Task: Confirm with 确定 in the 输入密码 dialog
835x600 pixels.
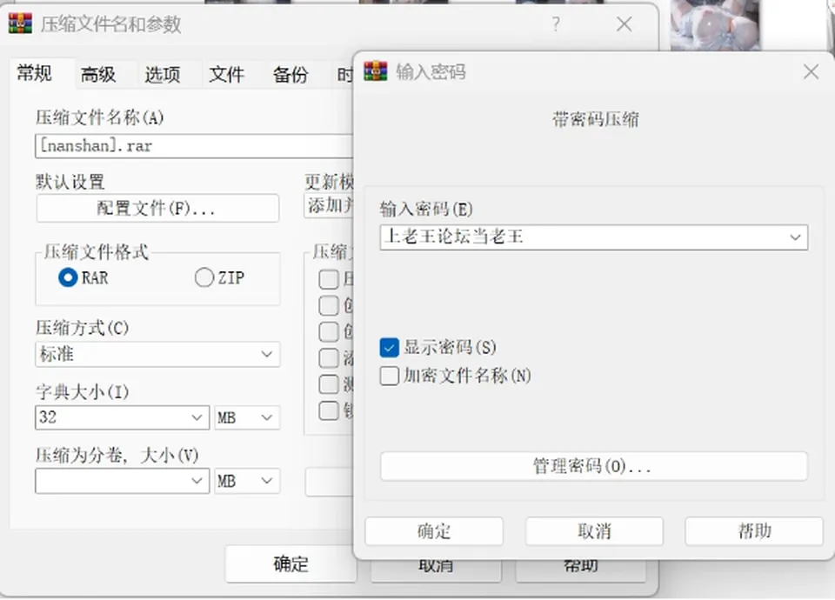Action: [434, 530]
